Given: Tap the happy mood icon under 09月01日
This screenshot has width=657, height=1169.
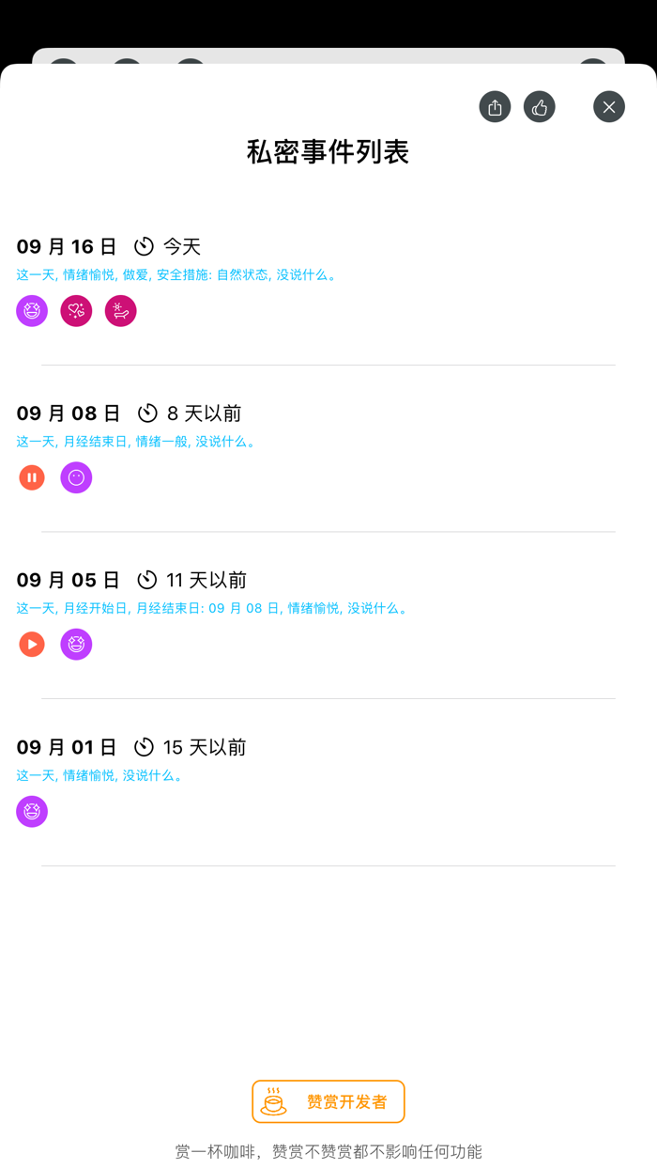Looking at the screenshot, I should tap(32, 812).
